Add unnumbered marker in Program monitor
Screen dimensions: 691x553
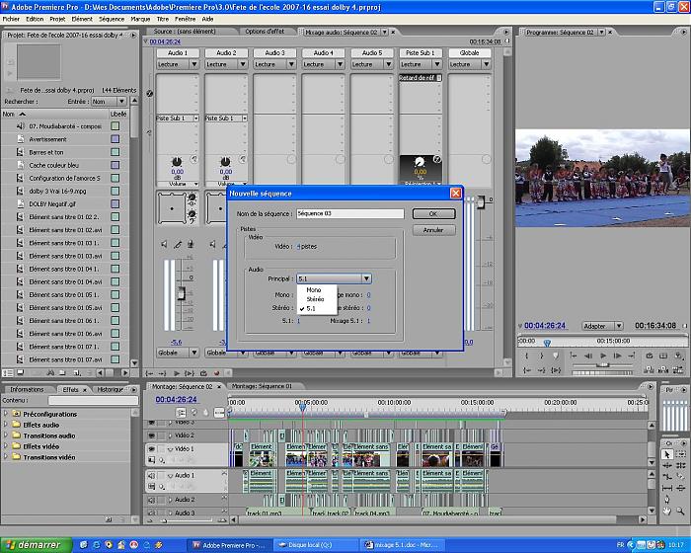(x=556, y=355)
